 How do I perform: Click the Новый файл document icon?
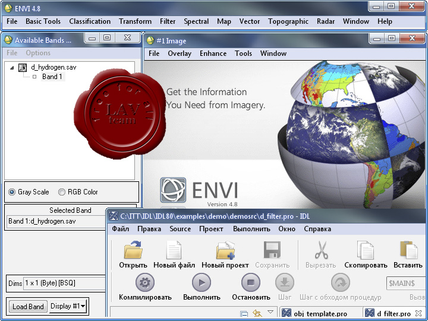coord(174,250)
